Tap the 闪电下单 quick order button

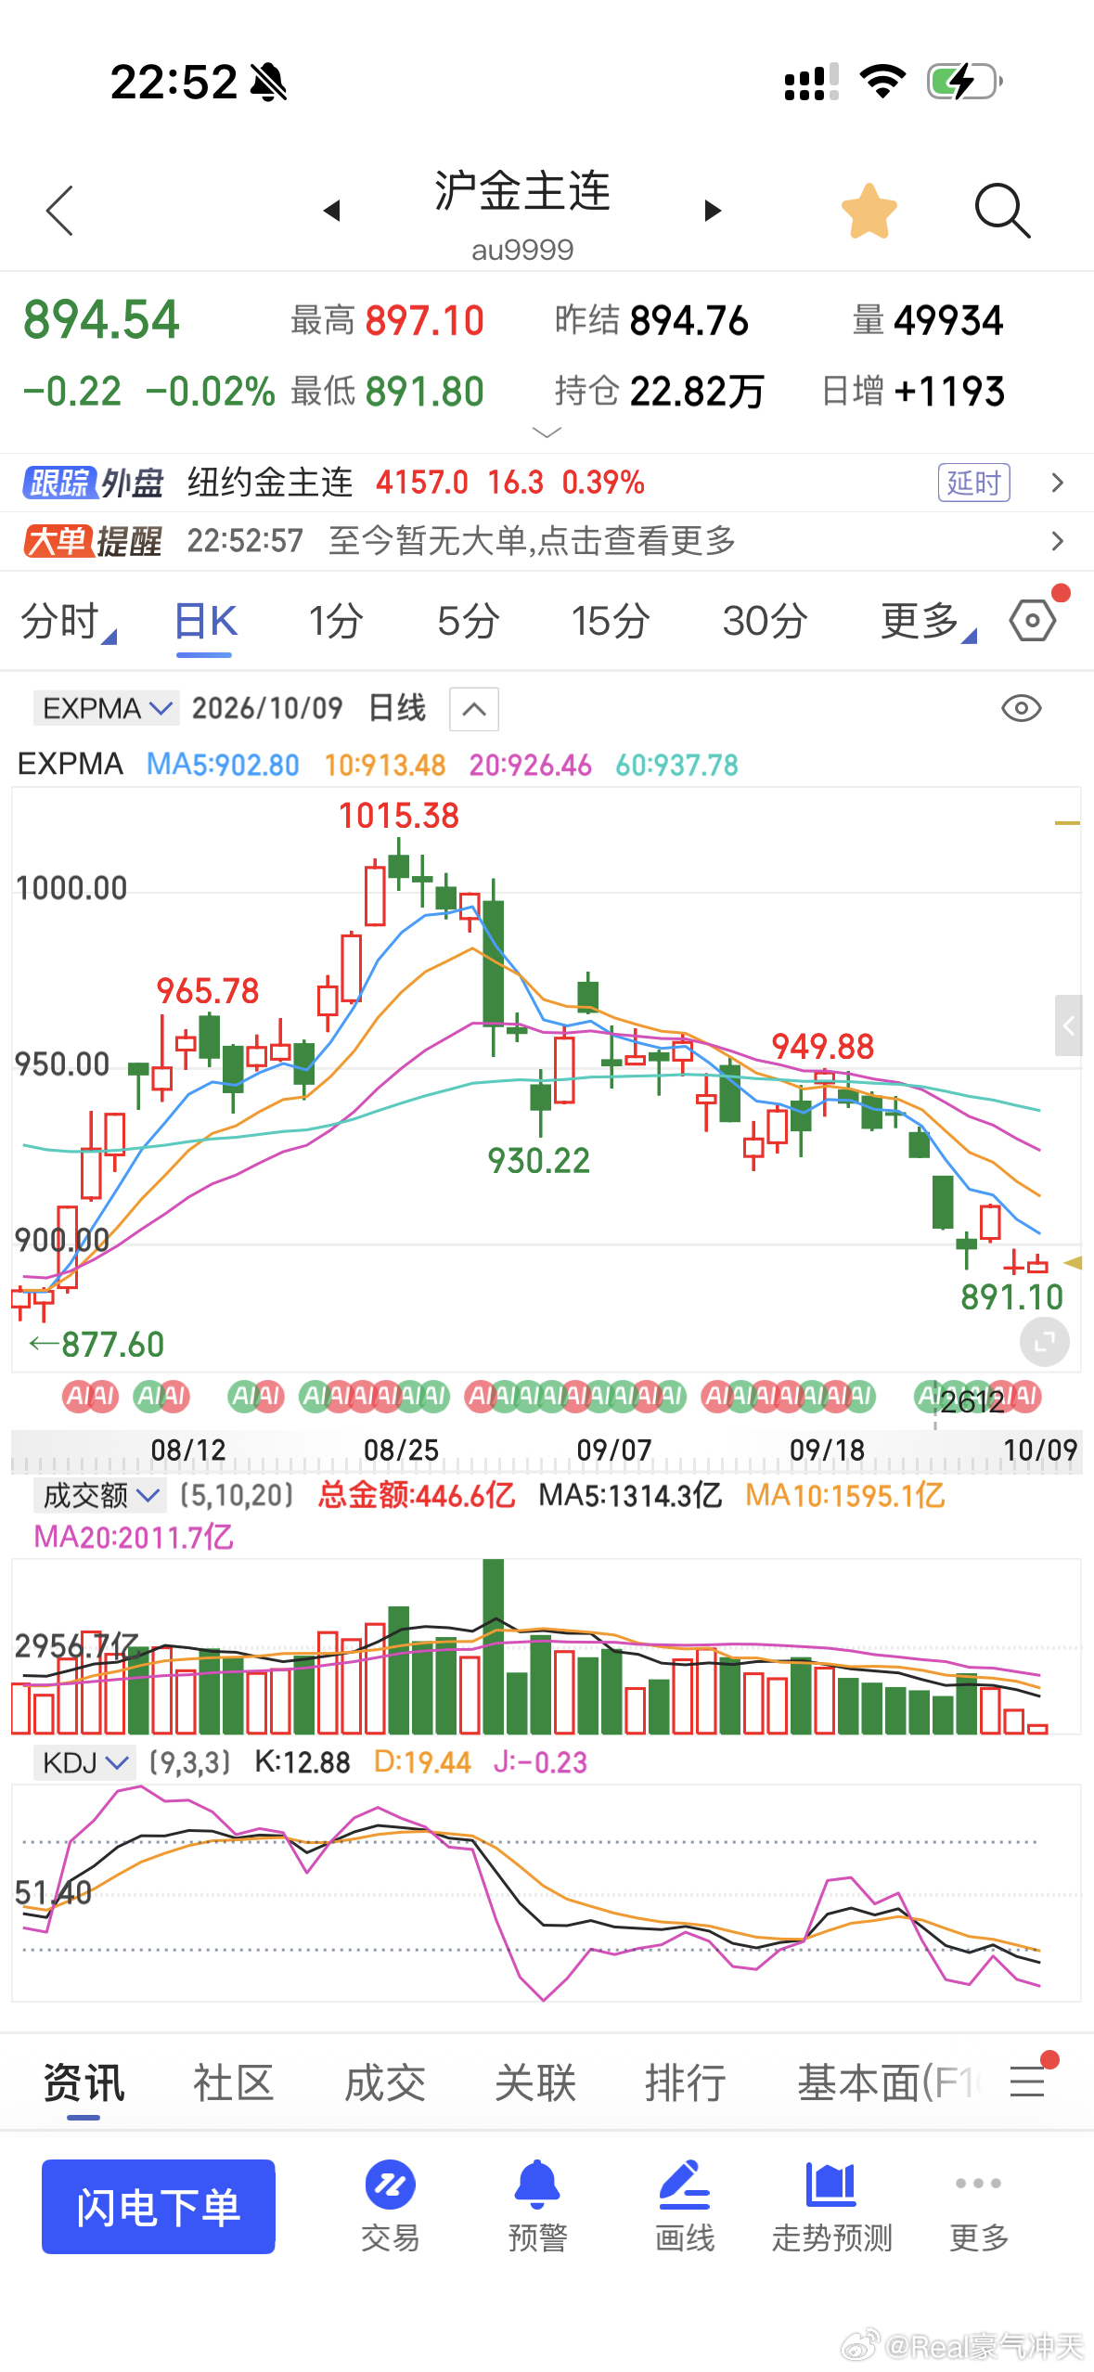[x=159, y=2207]
